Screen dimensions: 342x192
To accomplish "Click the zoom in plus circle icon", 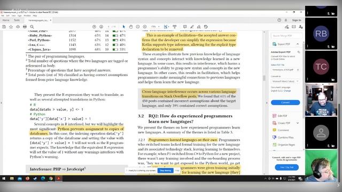I will pyautogui.click(x=145, y=27).
